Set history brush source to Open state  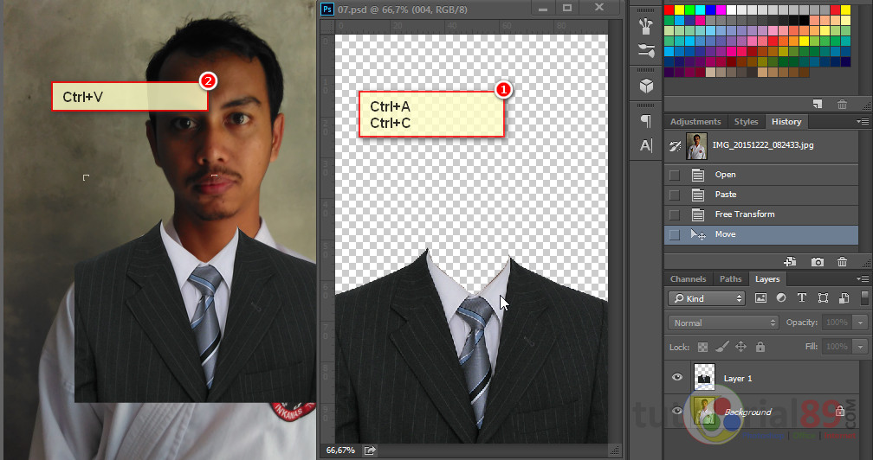pos(674,175)
